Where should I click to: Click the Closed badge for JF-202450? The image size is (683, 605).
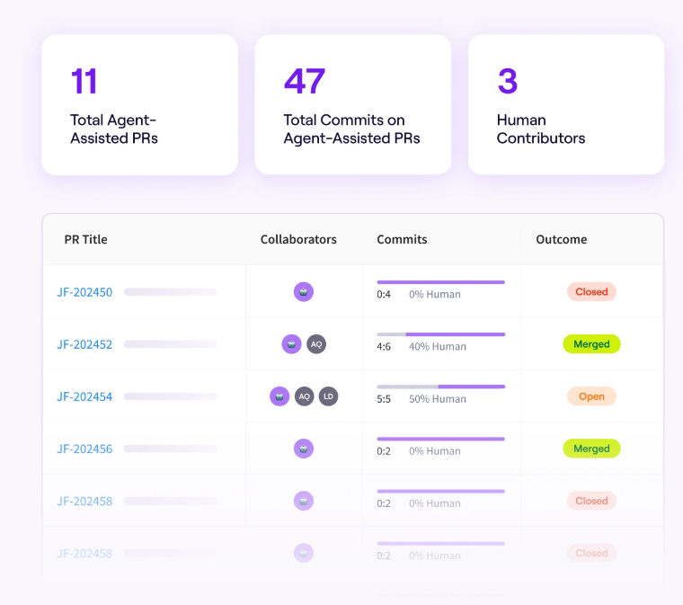tap(591, 292)
